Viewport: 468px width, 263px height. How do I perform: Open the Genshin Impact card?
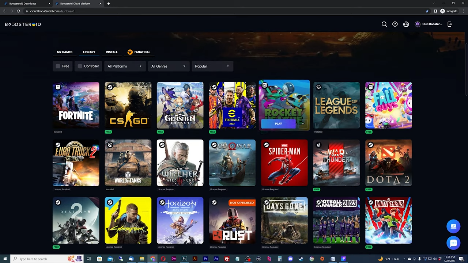[180, 105]
